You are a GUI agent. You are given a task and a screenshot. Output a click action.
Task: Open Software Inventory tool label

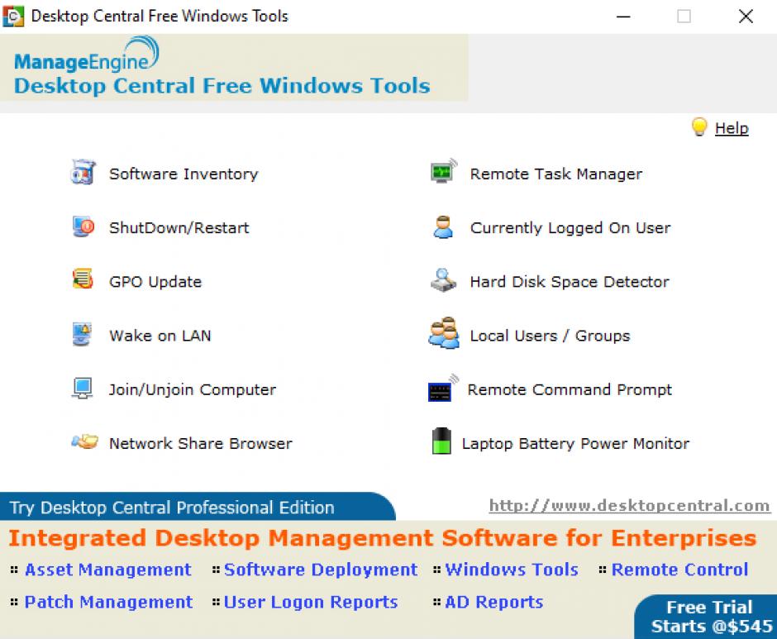pos(184,174)
